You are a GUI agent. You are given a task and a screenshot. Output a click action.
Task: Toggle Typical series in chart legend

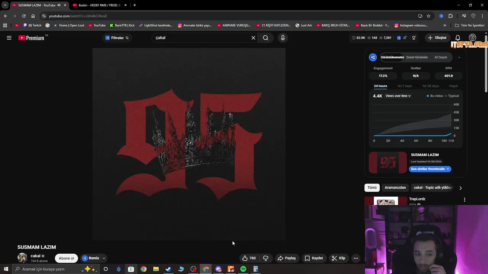pyautogui.click(x=452, y=96)
